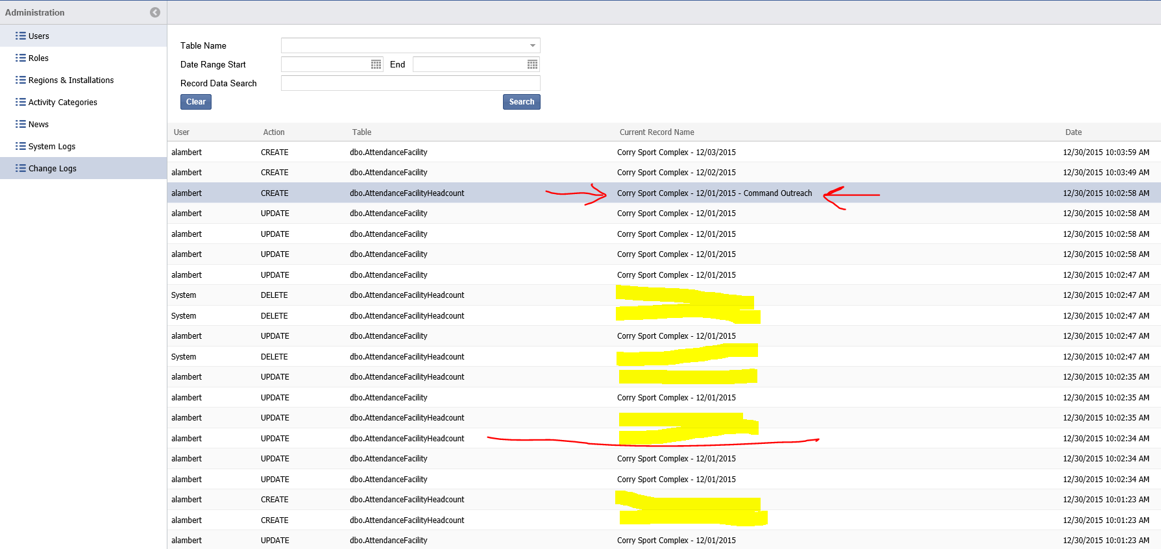
Task: Click the Record Data Search input field
Action: click(410, 83)
